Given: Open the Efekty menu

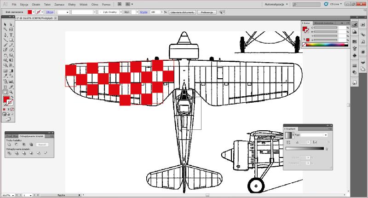Looking at the screenshot, I should click(72, 4).
